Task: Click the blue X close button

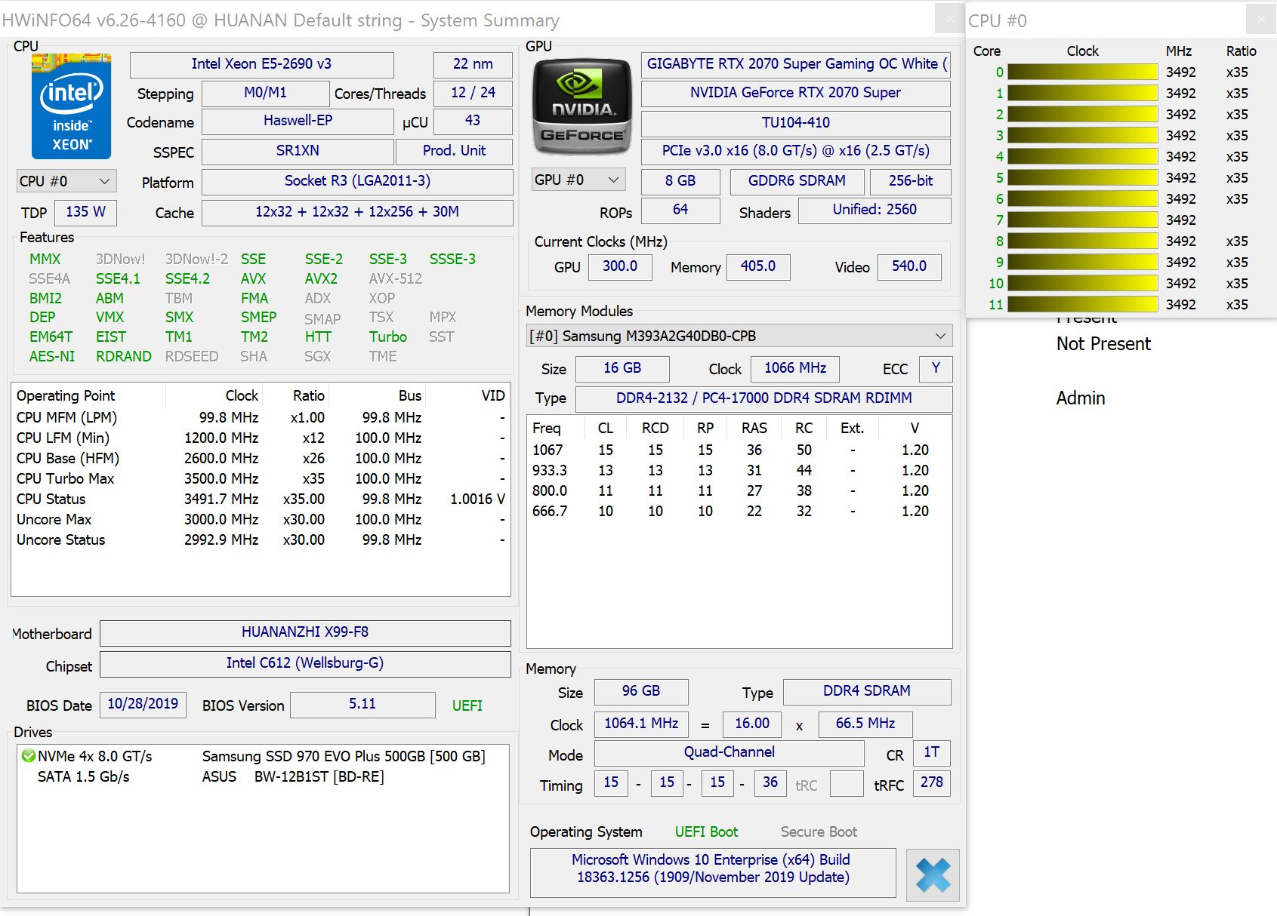Action: tap(933, 875)
